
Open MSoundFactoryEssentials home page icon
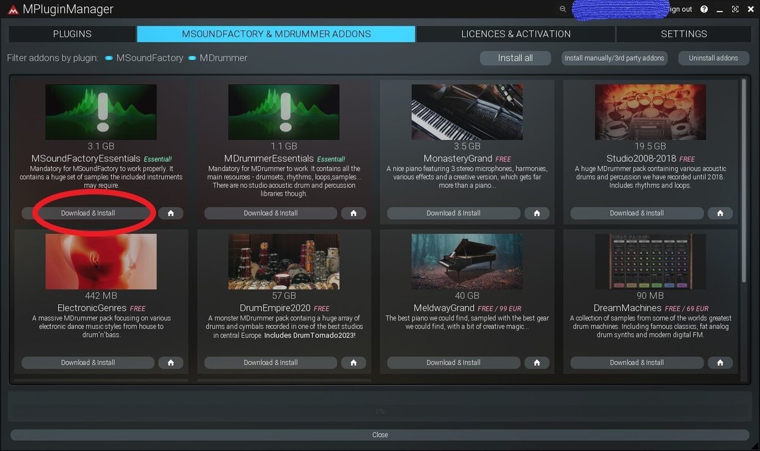tap(170, 213)
